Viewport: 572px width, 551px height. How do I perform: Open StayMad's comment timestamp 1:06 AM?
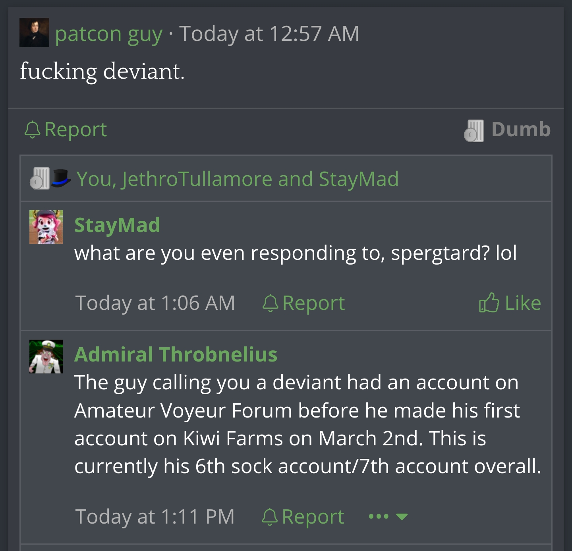[x=155, y=303]
